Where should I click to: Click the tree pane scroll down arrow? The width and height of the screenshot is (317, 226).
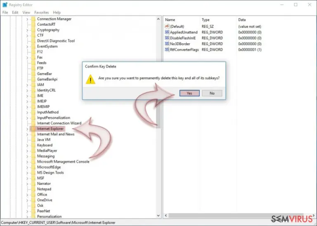(x=158, y=216)
